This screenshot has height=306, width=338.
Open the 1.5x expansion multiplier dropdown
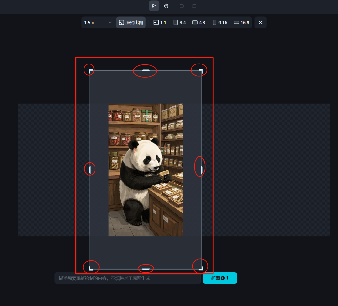[98, 22]
